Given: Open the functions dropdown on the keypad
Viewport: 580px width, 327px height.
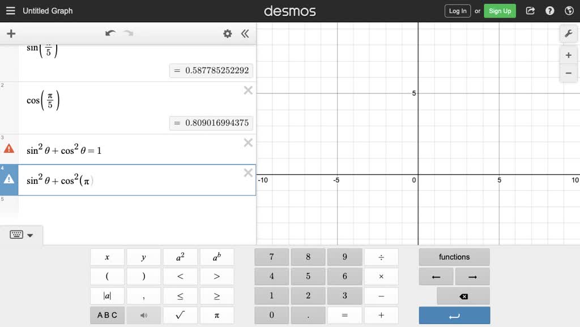Looking at the screenshot, I should [454, 257].
